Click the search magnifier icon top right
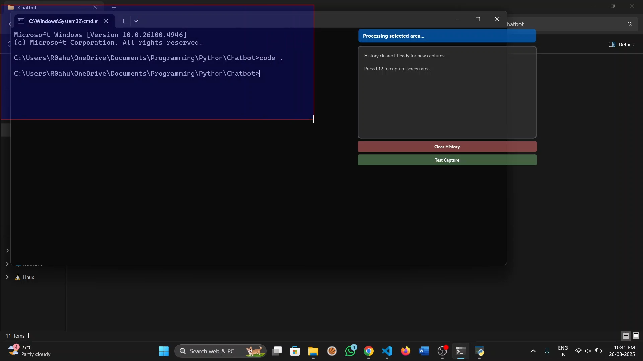Viewport: 643px width, 361px height. point(629,24)
